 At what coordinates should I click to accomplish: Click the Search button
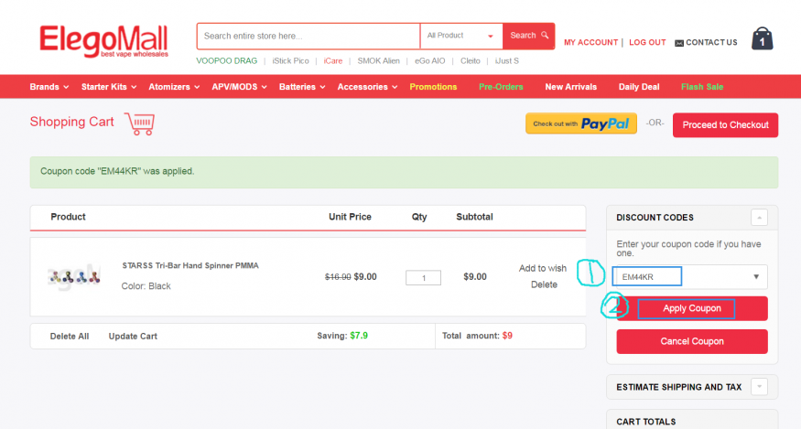click(x=529, y=36)
